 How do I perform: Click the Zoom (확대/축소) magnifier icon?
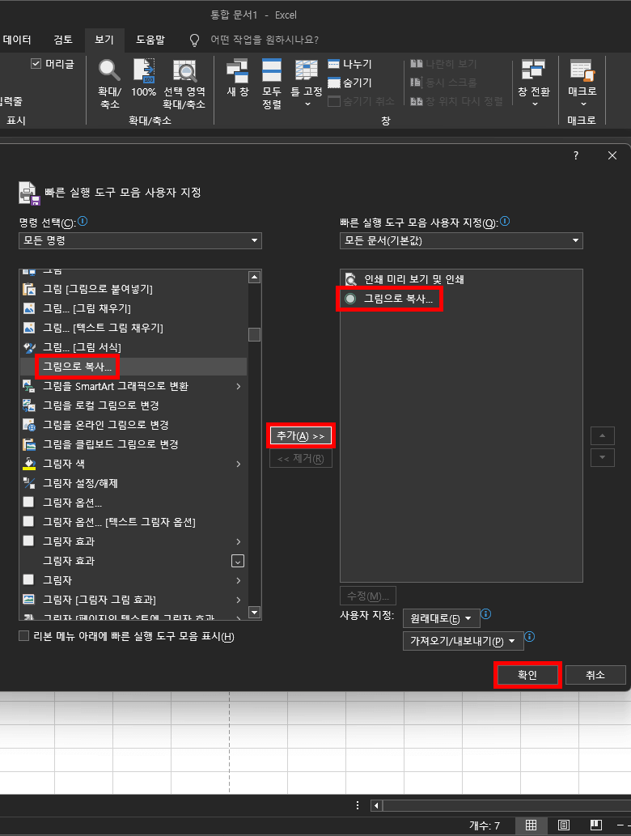click(x=109, y=70)
